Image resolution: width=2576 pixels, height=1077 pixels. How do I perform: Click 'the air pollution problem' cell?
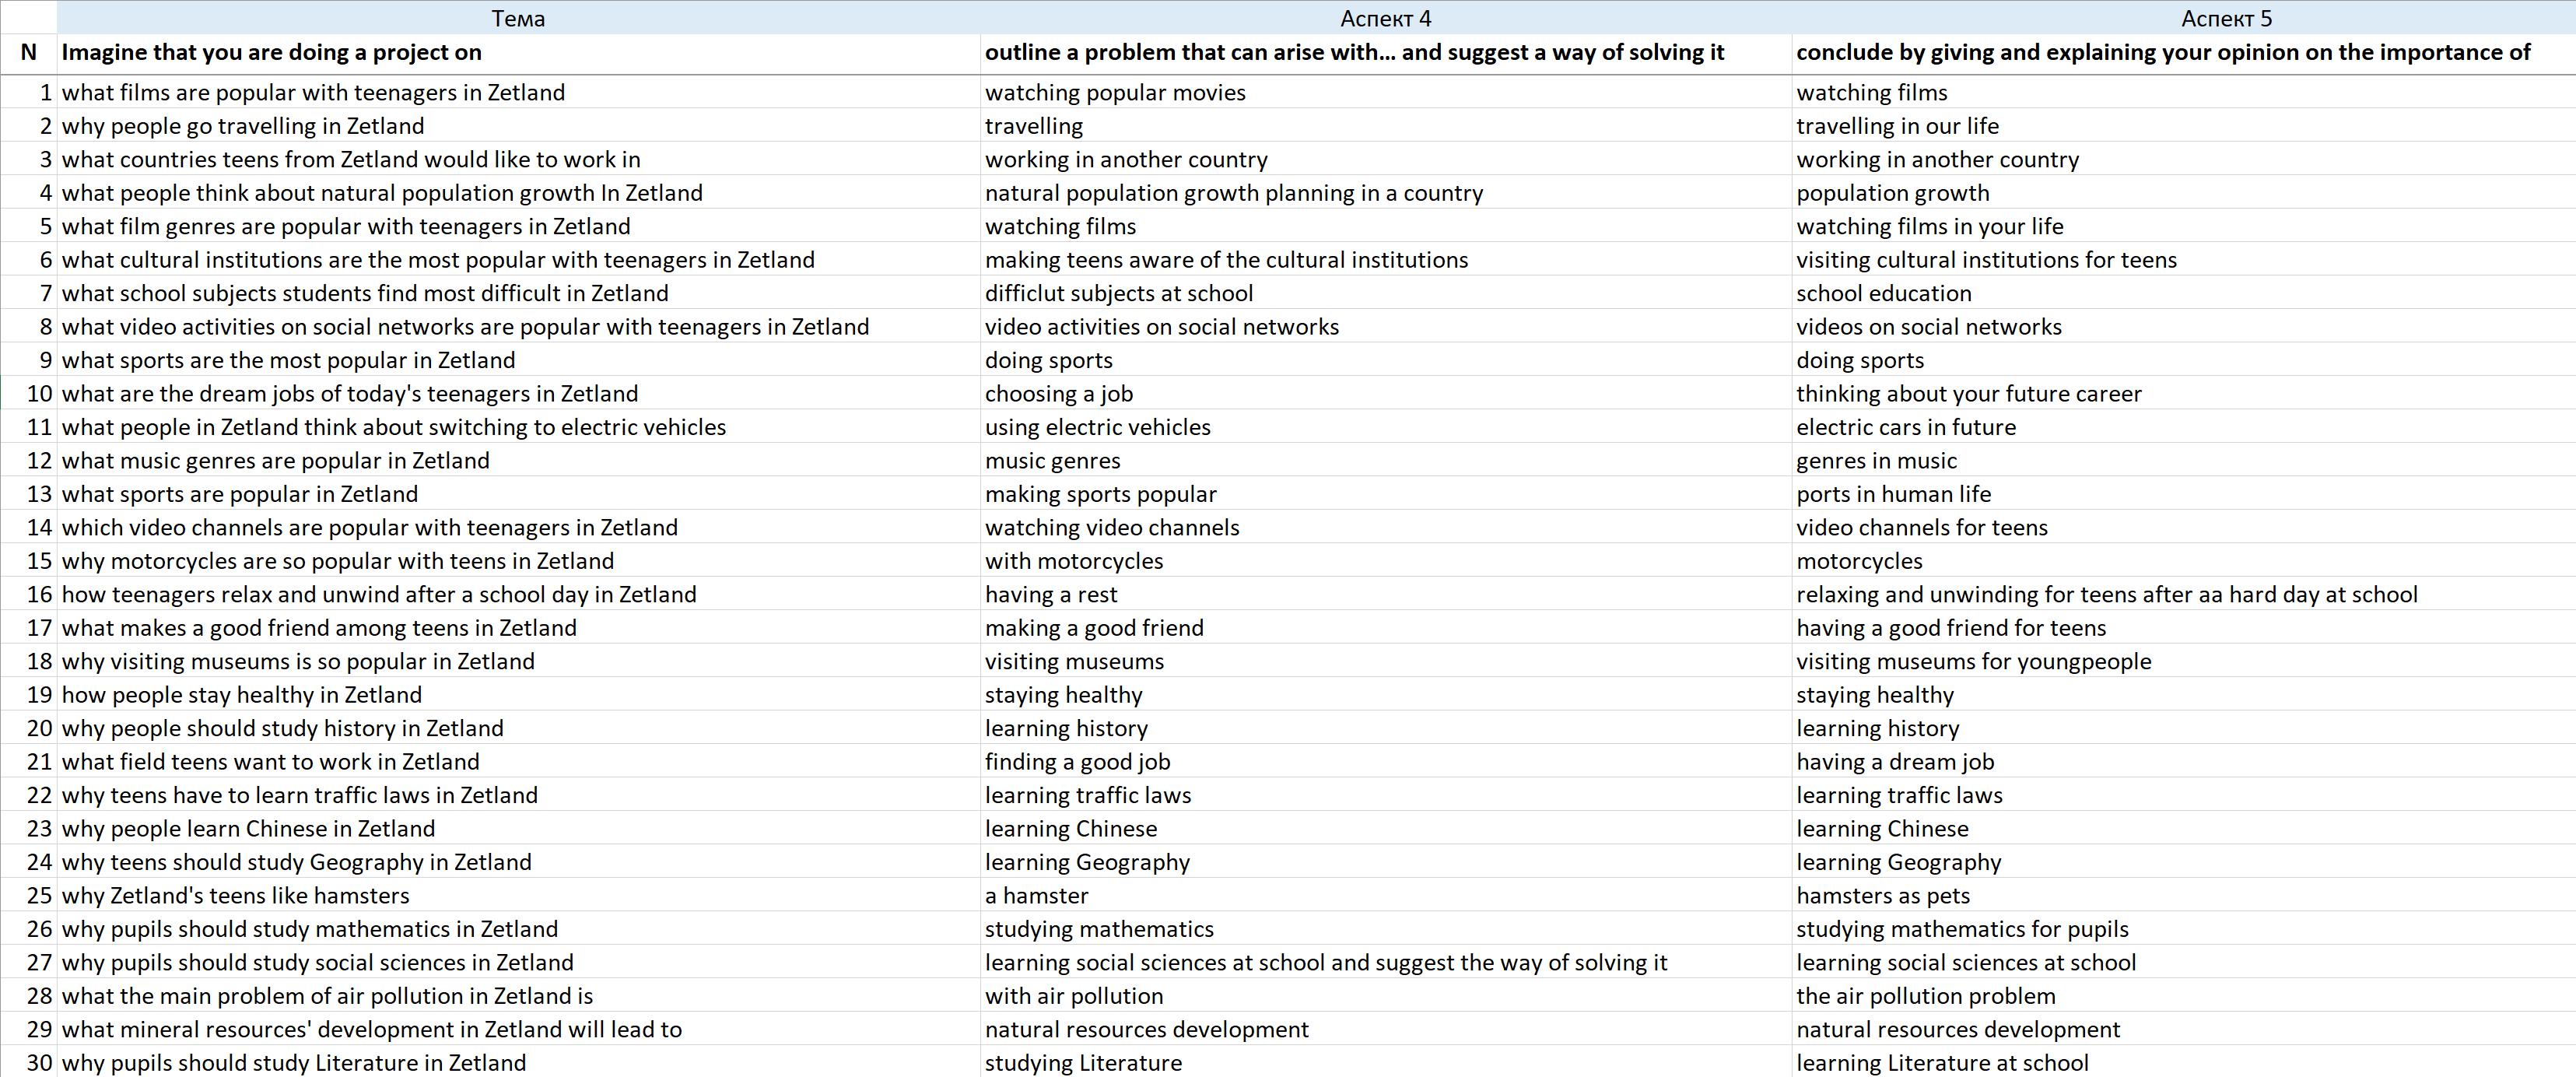point(2183,997)
